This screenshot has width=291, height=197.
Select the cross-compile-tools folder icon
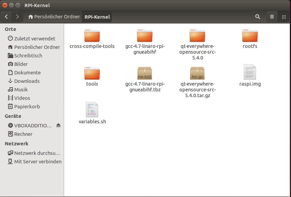92,35
